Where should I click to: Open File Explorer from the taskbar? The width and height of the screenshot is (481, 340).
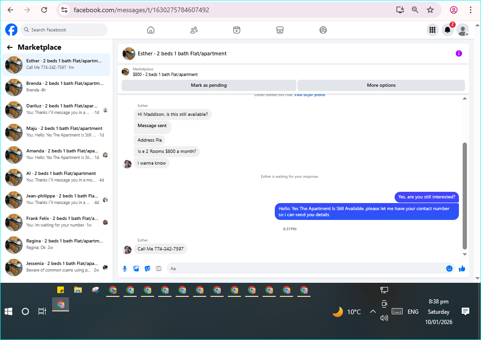point(78,290)
